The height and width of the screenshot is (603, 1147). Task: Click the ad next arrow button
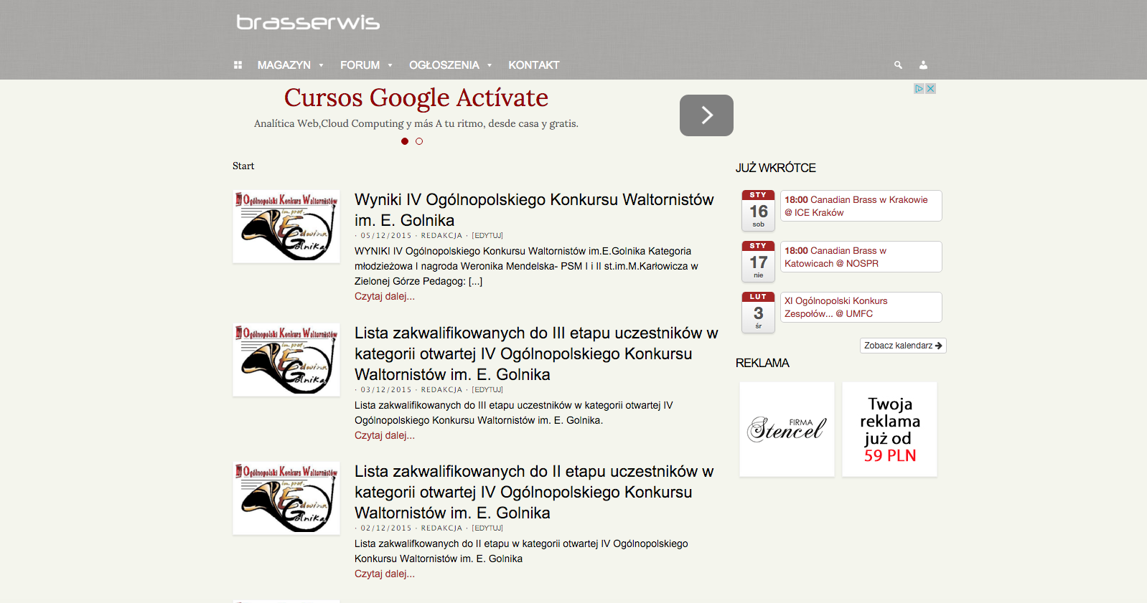click(706, 115)
